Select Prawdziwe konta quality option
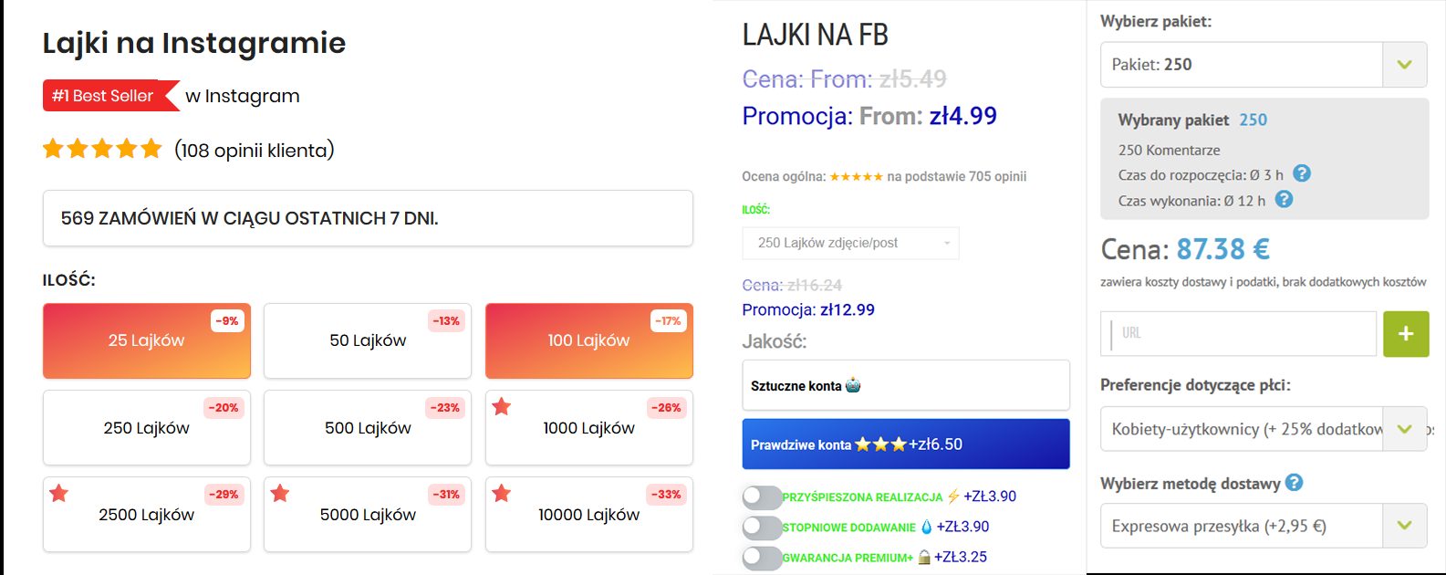Viewport: 1446px width, 575px height. point(906,444)
